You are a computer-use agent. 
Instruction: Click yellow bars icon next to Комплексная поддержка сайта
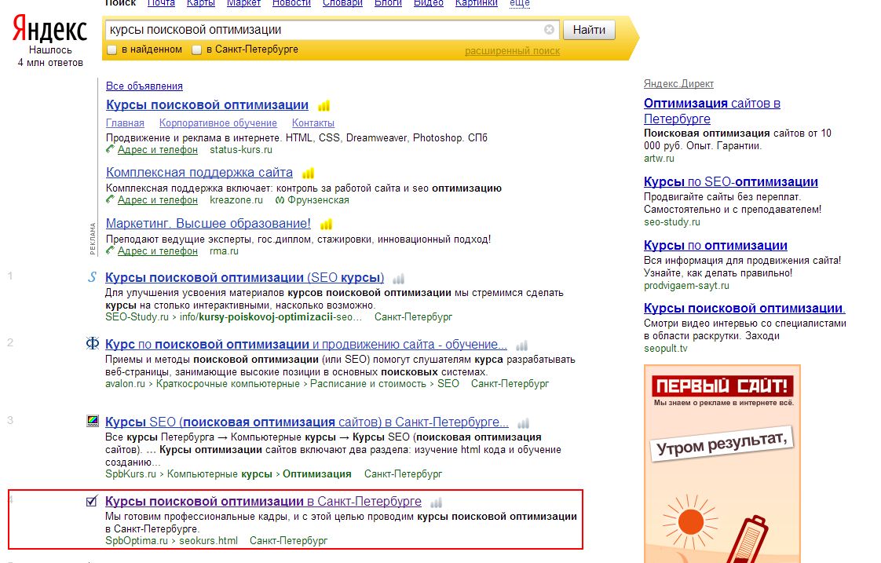[x=308, y=173]
